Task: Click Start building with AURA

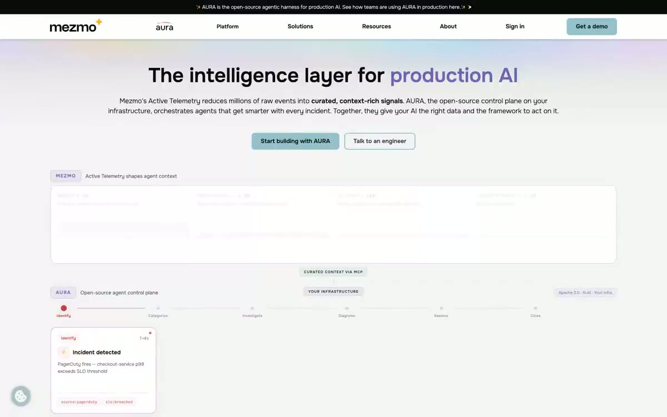Action: (x=295, y=141)
